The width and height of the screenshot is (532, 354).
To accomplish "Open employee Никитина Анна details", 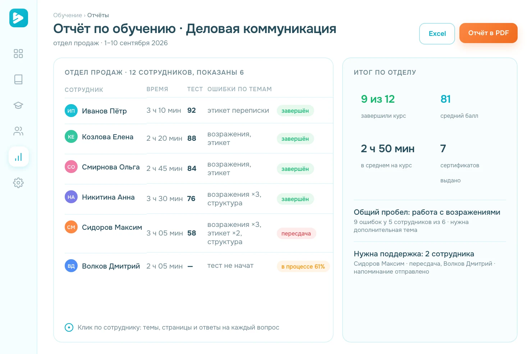I will (108, 197).
